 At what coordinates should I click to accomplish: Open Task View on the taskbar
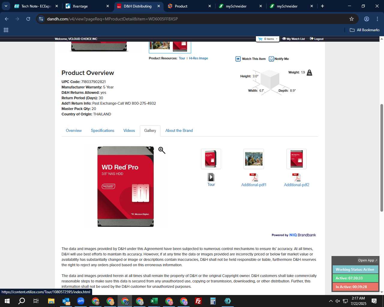tap(36, 301)
